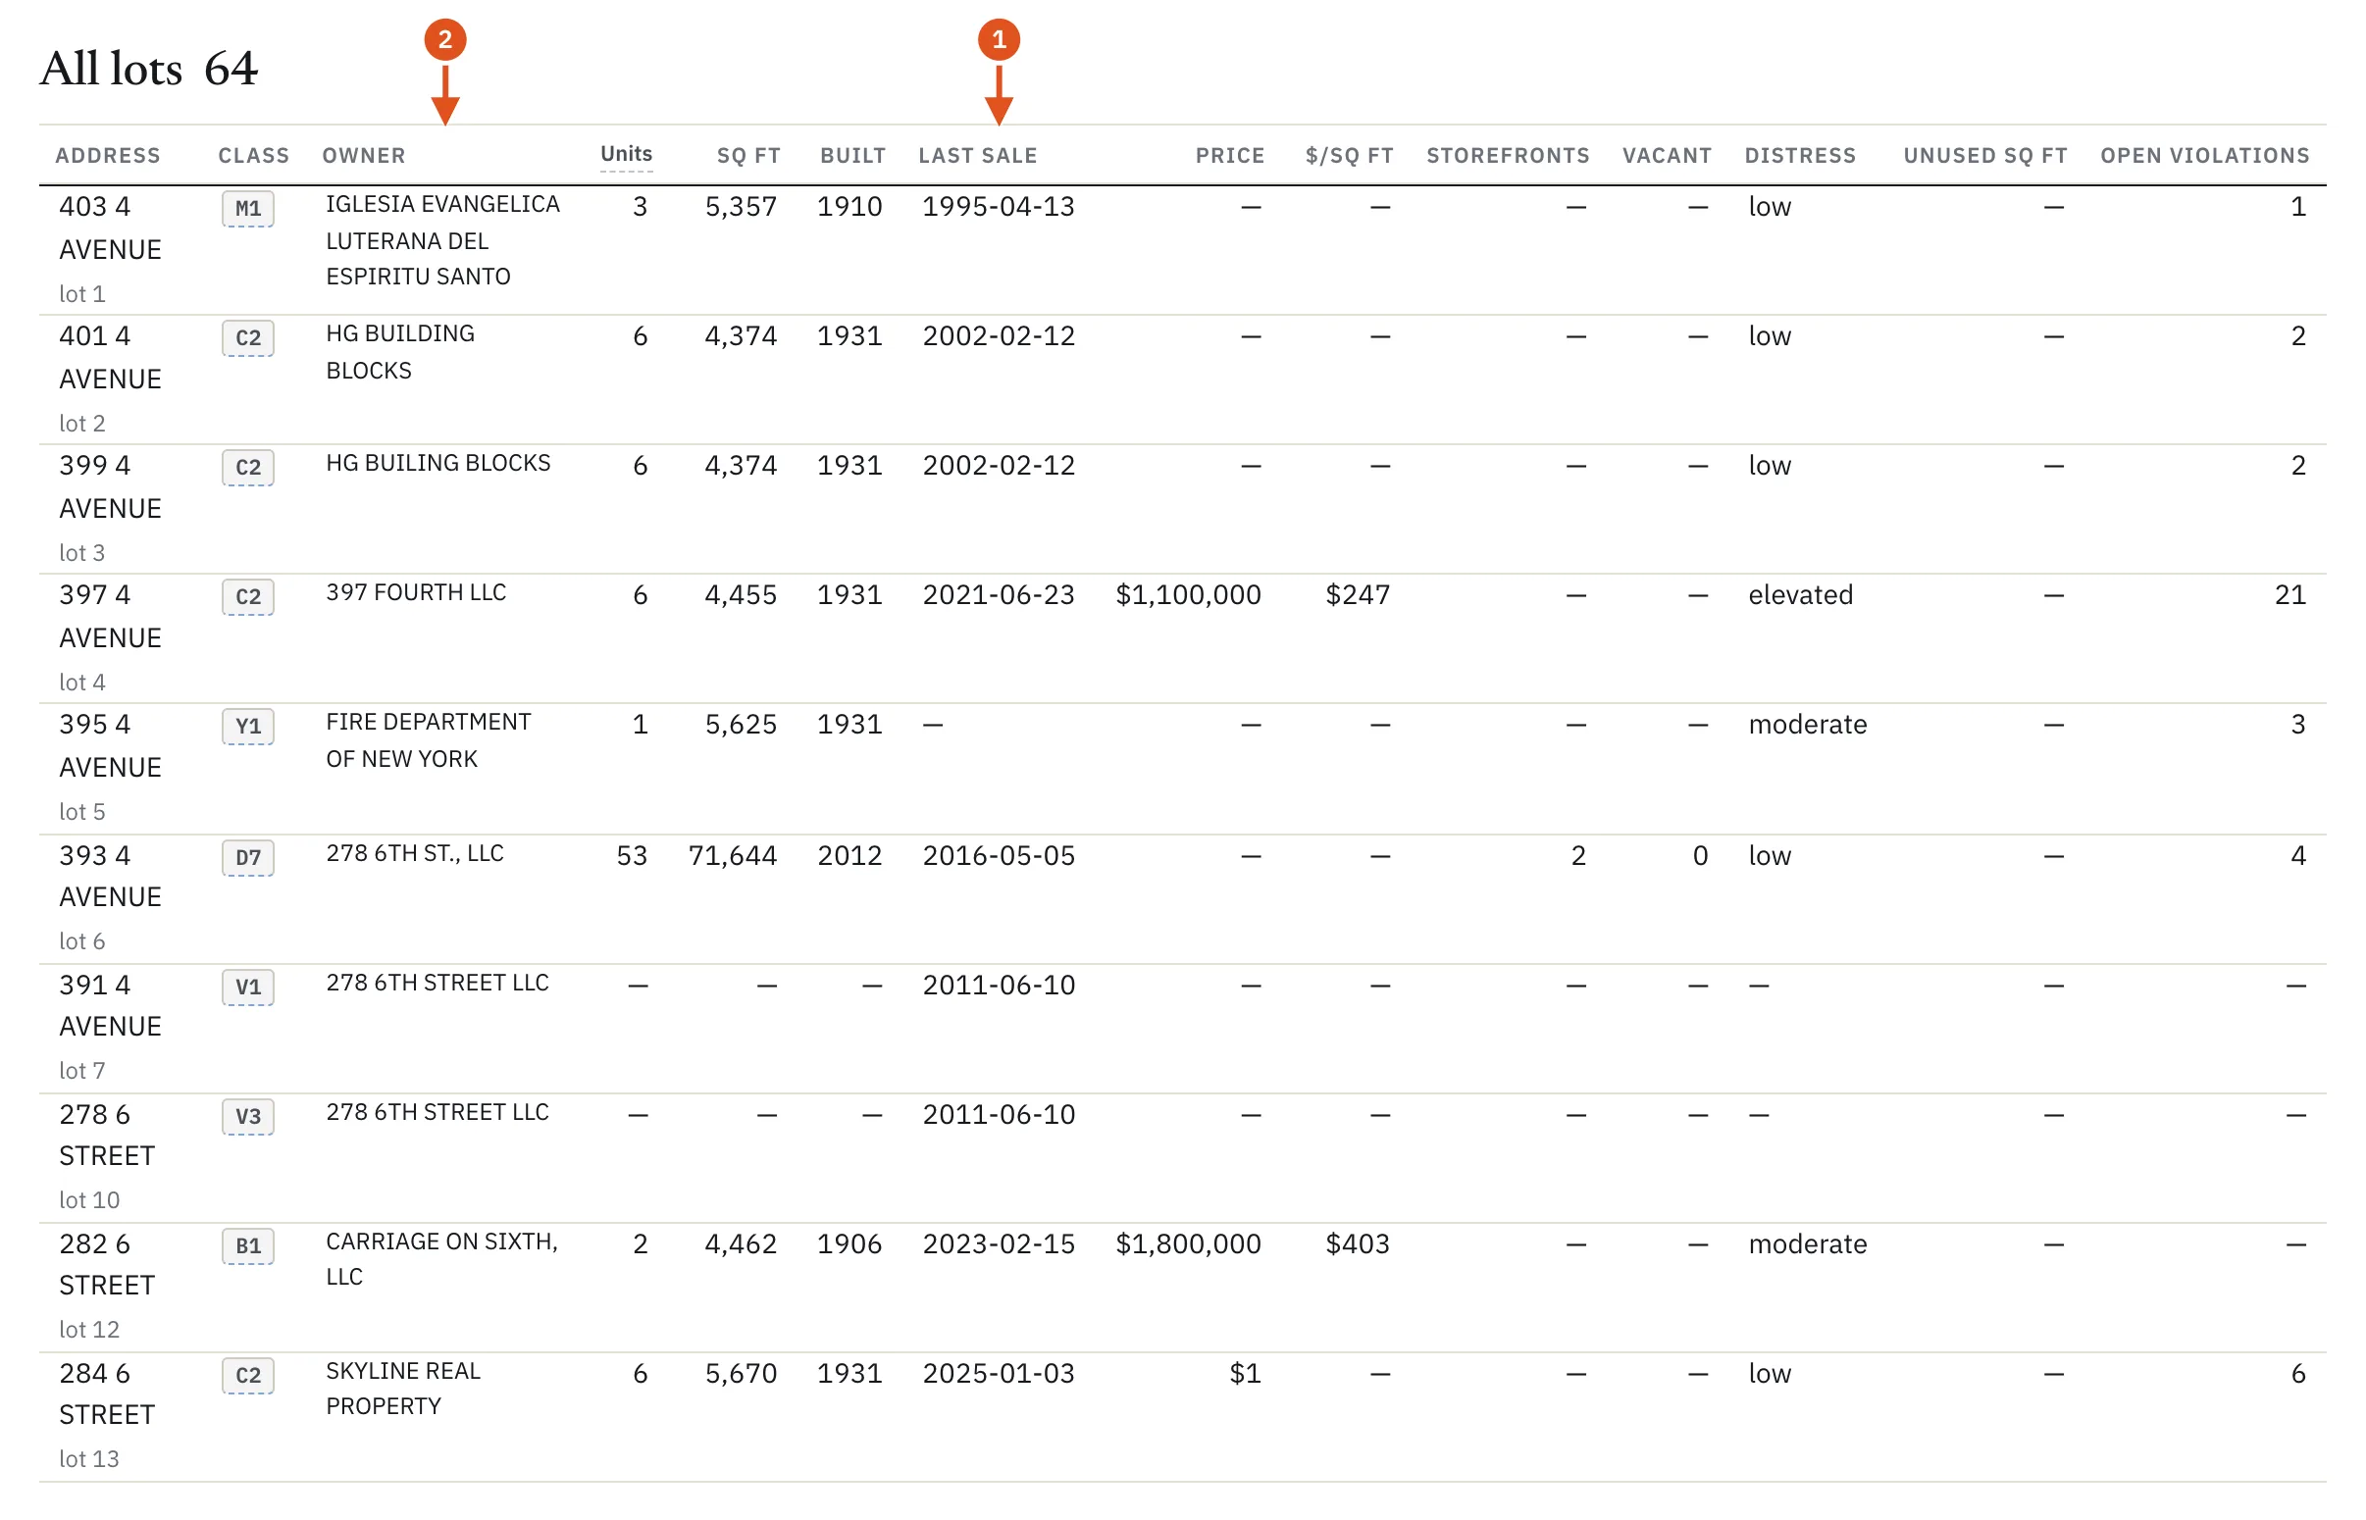Select owner HG BUILDING BLOCKS

click(400, 352)
